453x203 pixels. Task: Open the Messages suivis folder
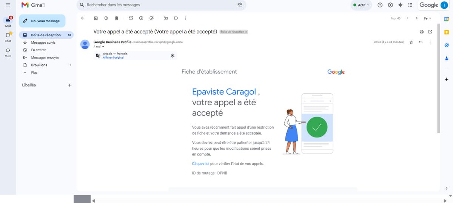[43, 42]
